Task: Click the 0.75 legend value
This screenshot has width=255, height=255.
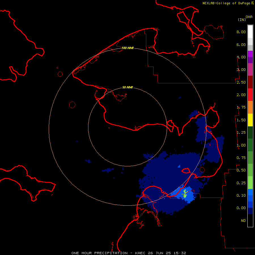Action: point(241,158)
